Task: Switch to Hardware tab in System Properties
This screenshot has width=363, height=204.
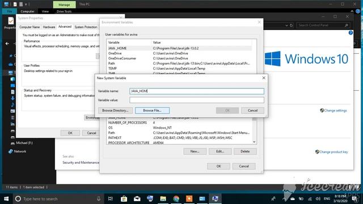Action: pos(49,27)
